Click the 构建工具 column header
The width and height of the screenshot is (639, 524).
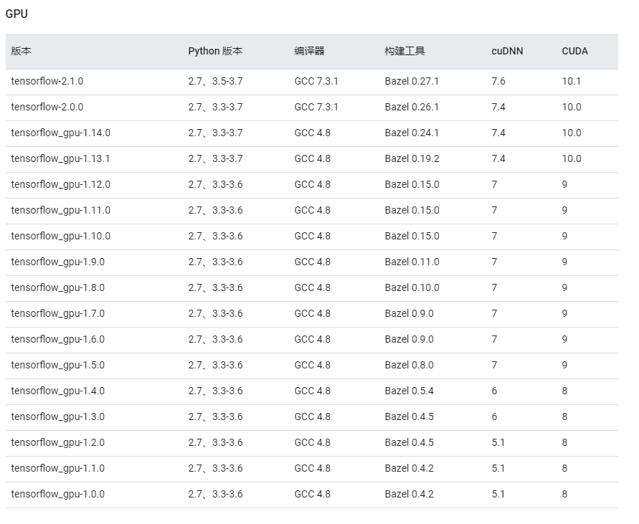pyautogui.click(x=404, y=51)
